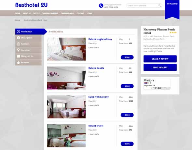Click the Reviews thumbs-up icon
The height and width of the screenshot is (150, 192).
(x=18, y=62)
